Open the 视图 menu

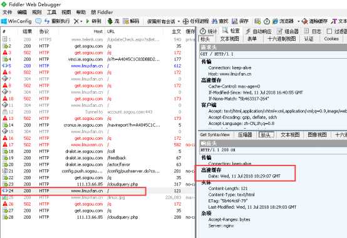point(66,12)
